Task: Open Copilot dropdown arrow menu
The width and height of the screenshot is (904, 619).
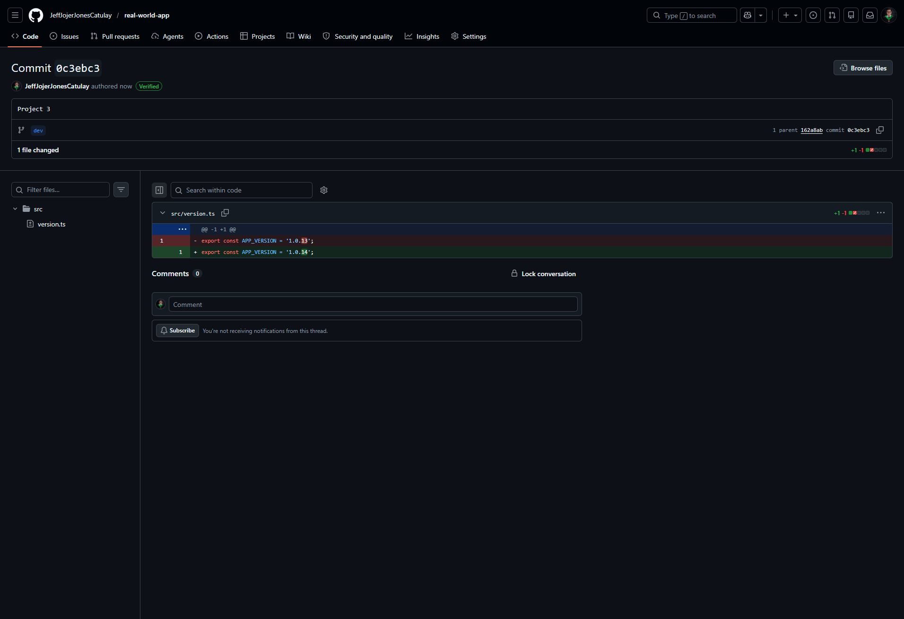Action: 761,15
